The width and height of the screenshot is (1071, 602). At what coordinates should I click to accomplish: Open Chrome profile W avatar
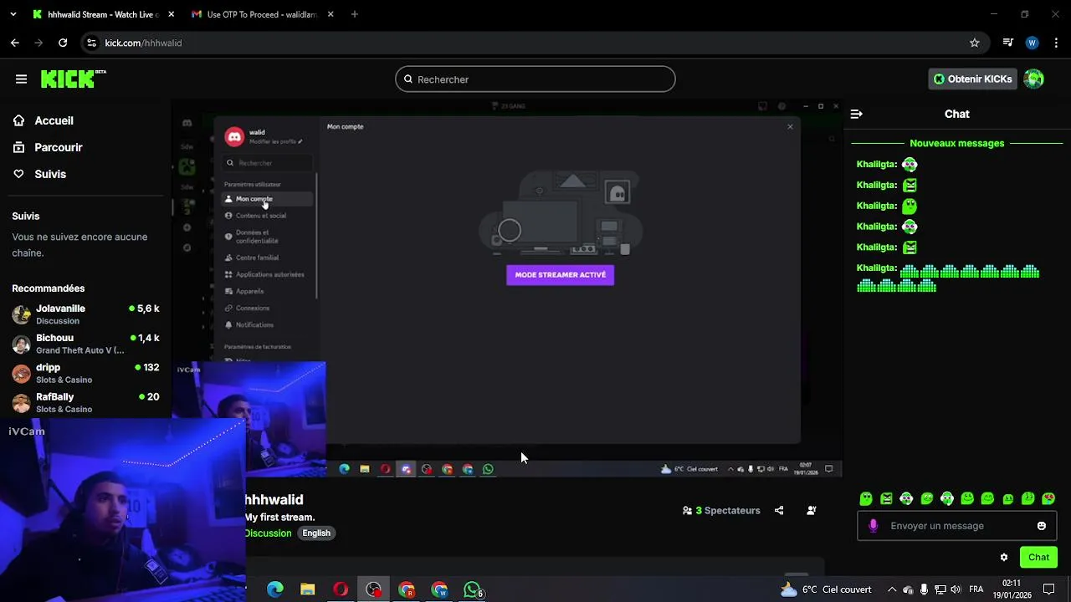pyautogui.click(x=1033, y=43)
